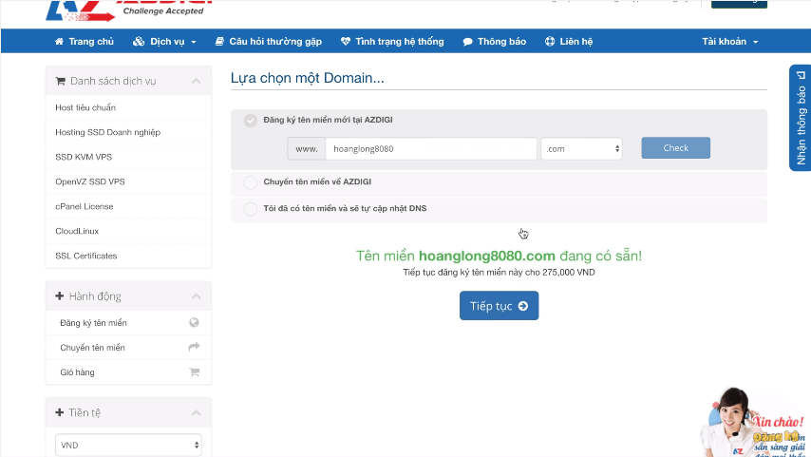Open the Nhận thông báo side tab
811x457 pixels.
[801, 118]
